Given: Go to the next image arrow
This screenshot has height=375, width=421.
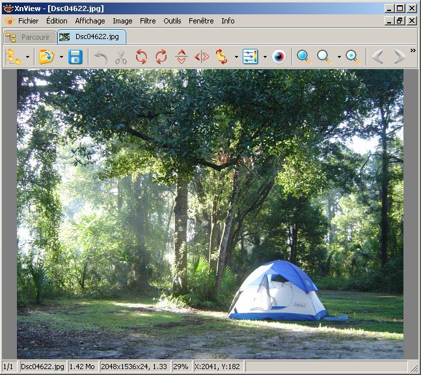Looking at the screenshot, I should (x=400, y=57).
